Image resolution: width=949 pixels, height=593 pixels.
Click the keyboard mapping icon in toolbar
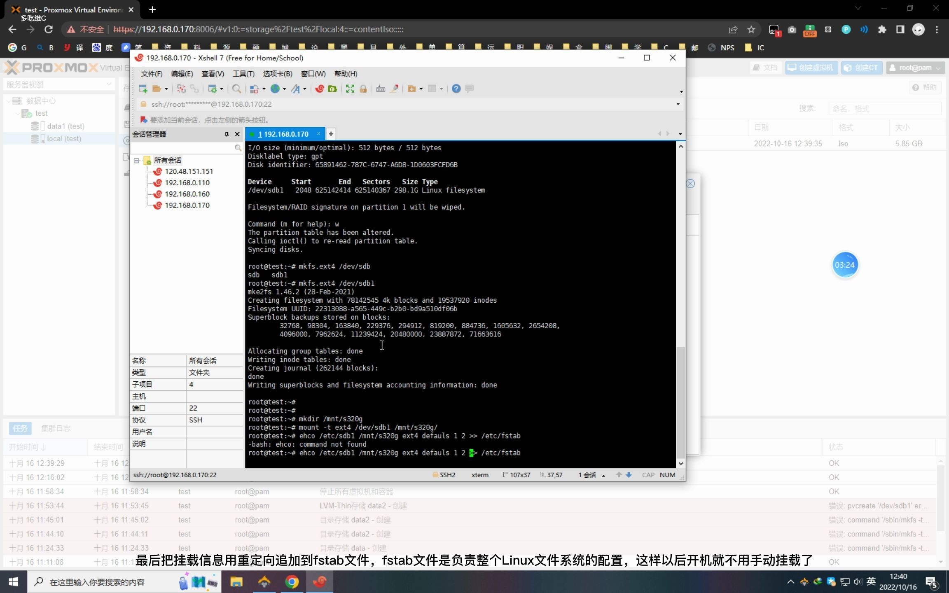tap(381, 89)
